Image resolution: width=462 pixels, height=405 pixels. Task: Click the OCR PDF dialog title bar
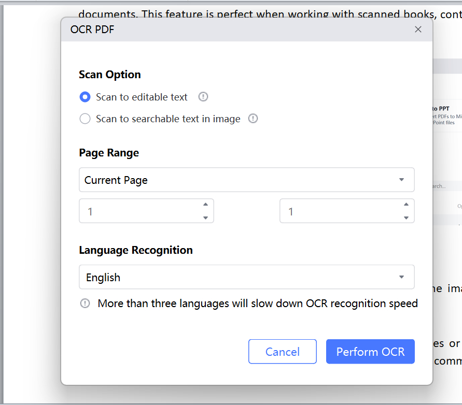[x=233, y=30]
